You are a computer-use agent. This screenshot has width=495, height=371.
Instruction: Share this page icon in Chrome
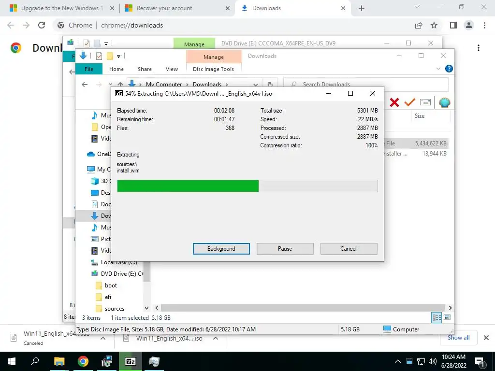(419, 25)
